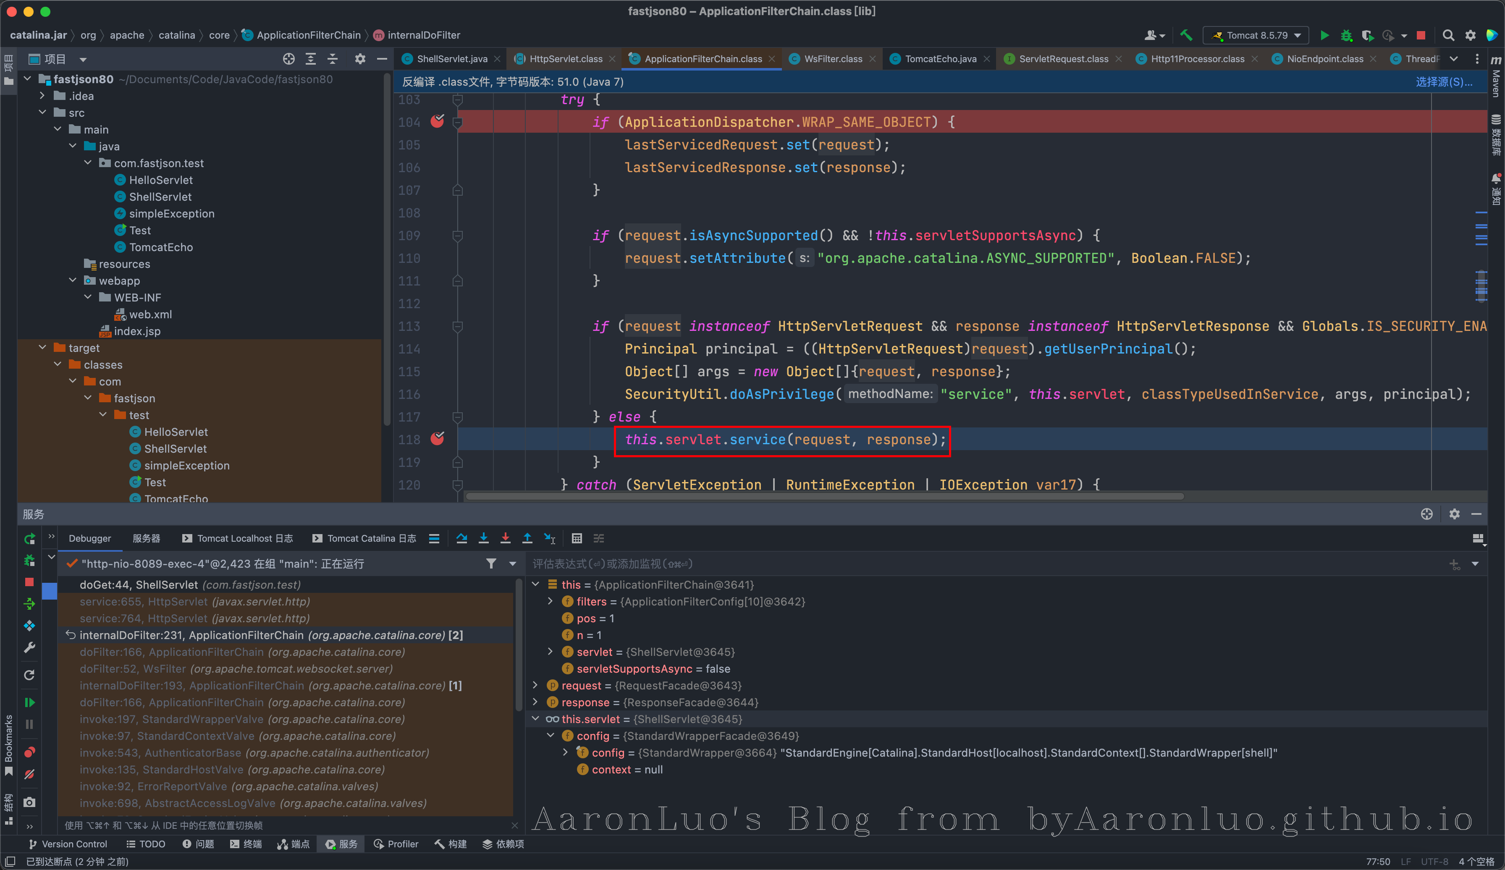Open project panel options gear
The height and width of the screenshot is (870, 1505).
pyautogui.click(x=359, y=58)
